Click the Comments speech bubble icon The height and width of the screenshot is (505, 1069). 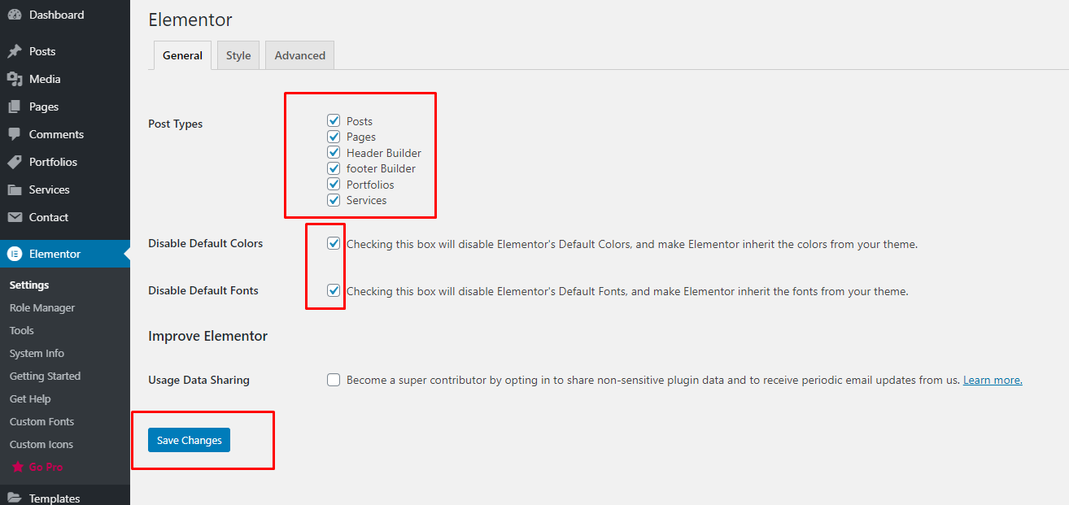[x=15, y=134]
